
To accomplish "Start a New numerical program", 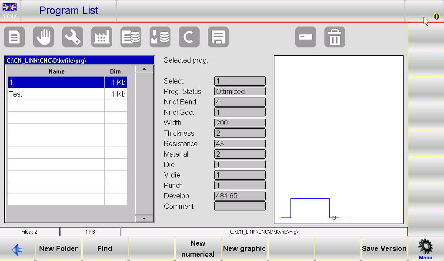I will (x=198, y=248).
